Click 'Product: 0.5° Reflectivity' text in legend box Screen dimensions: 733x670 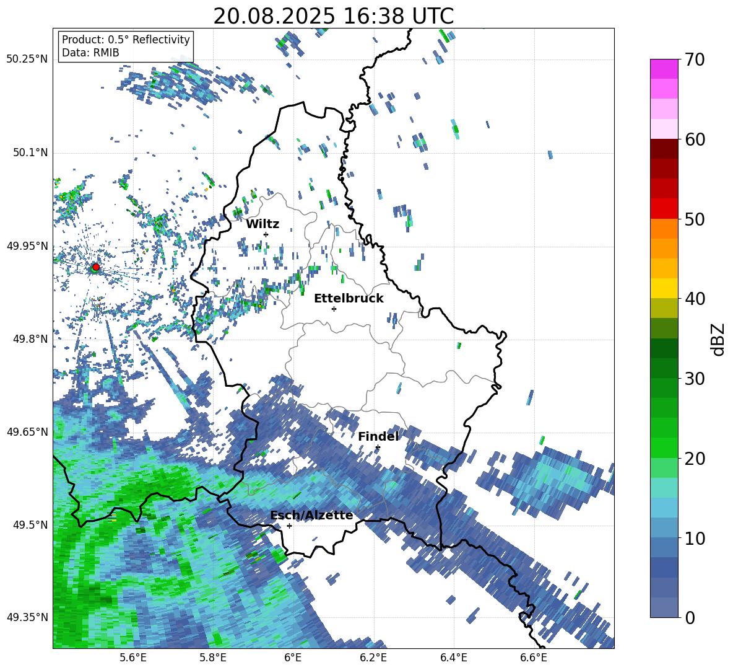click(x=126, y=39)
